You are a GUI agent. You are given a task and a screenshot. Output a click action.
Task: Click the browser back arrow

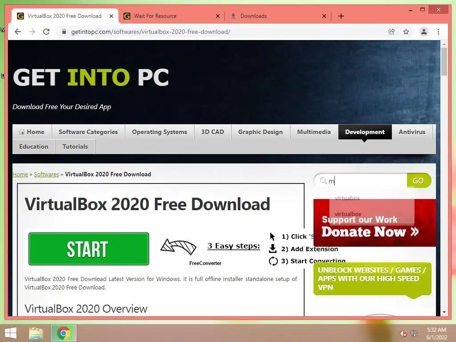(x=18, y=32)
